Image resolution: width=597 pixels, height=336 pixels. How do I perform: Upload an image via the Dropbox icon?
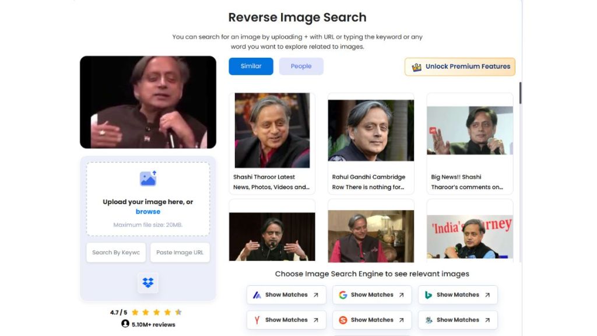pyautogui.click(x=148, y=282)
